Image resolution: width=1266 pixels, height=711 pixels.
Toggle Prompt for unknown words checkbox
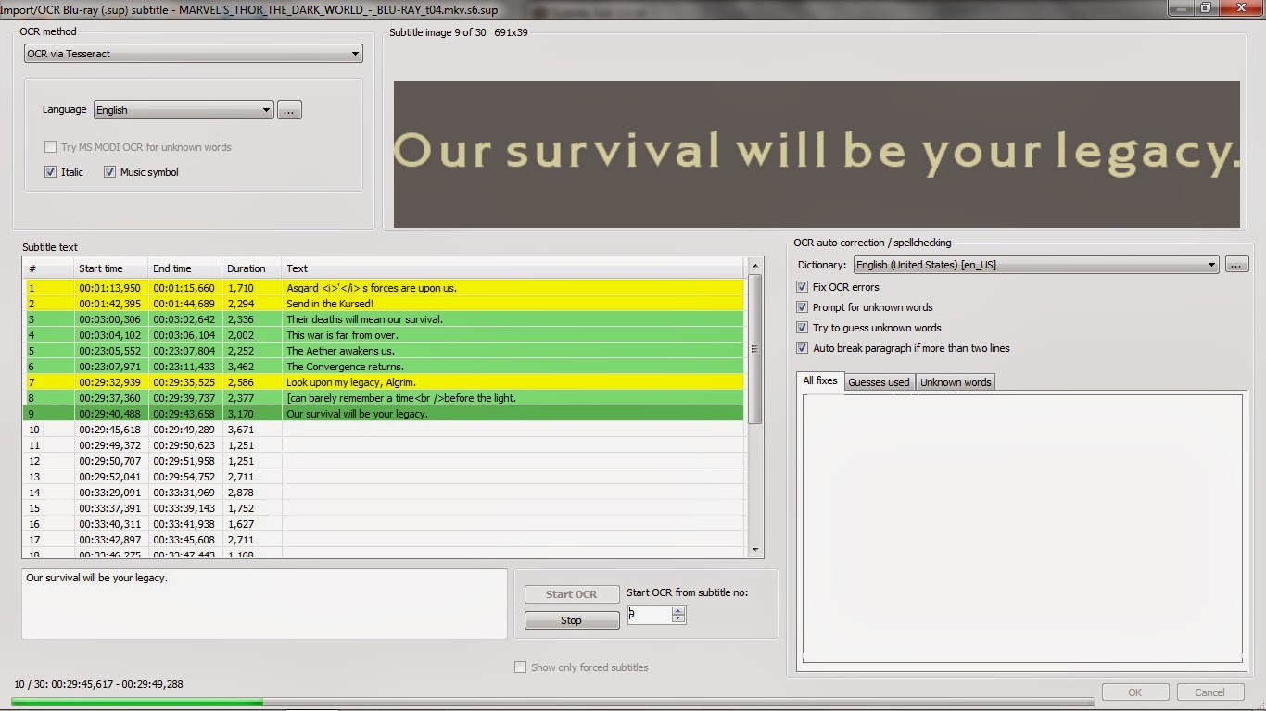(803, 307)
